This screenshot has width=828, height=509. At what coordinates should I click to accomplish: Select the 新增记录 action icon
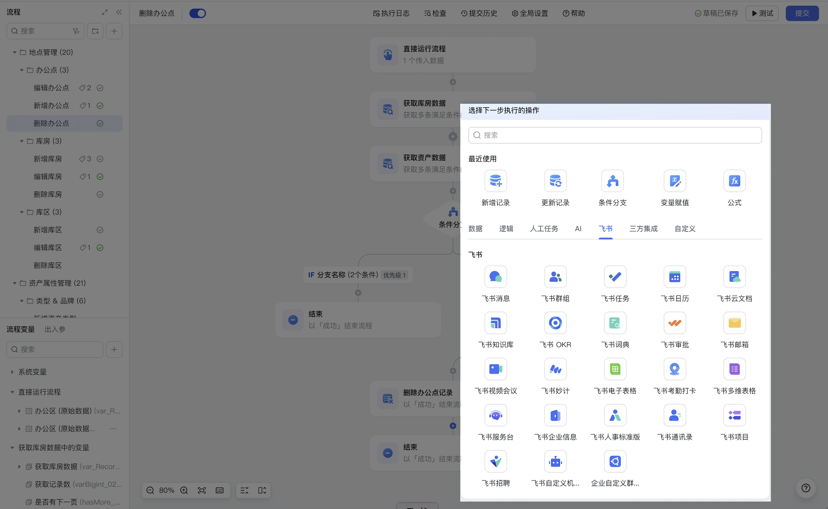[496, 181]
